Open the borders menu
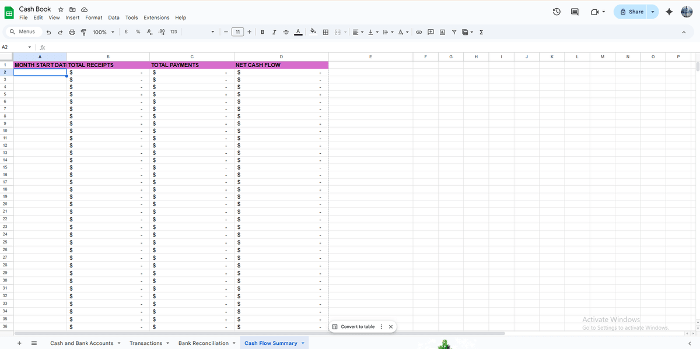Screen dimensions: 700x349 tap(325, 32)
